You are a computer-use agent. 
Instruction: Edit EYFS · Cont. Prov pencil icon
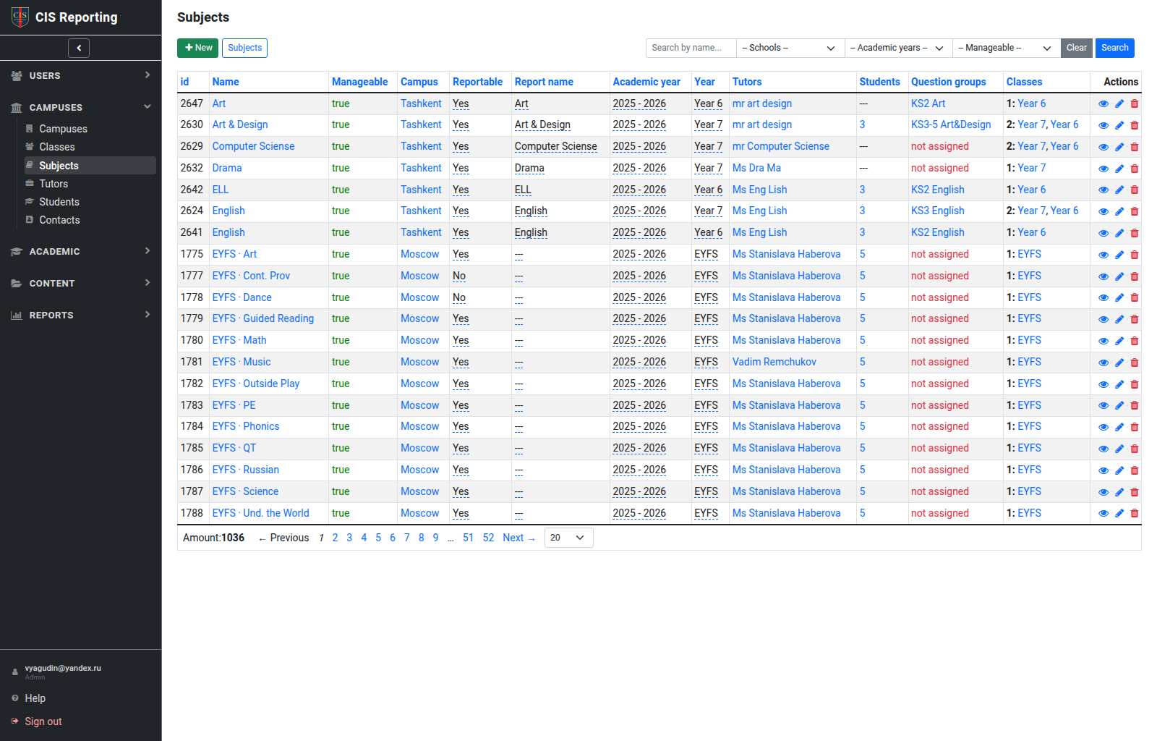(x=1119, y=276)
